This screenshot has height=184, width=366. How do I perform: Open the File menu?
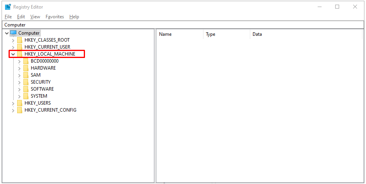pyautogui.click(x=8, y=17)
